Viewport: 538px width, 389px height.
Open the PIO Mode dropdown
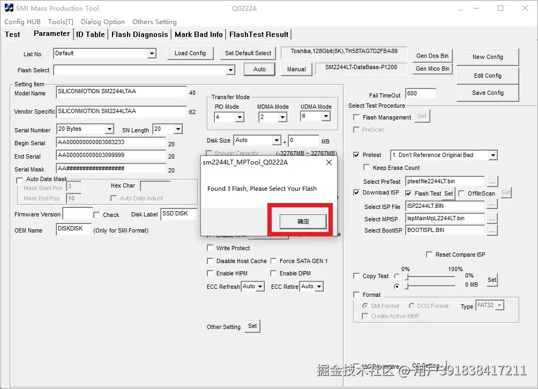click(240, 117)
